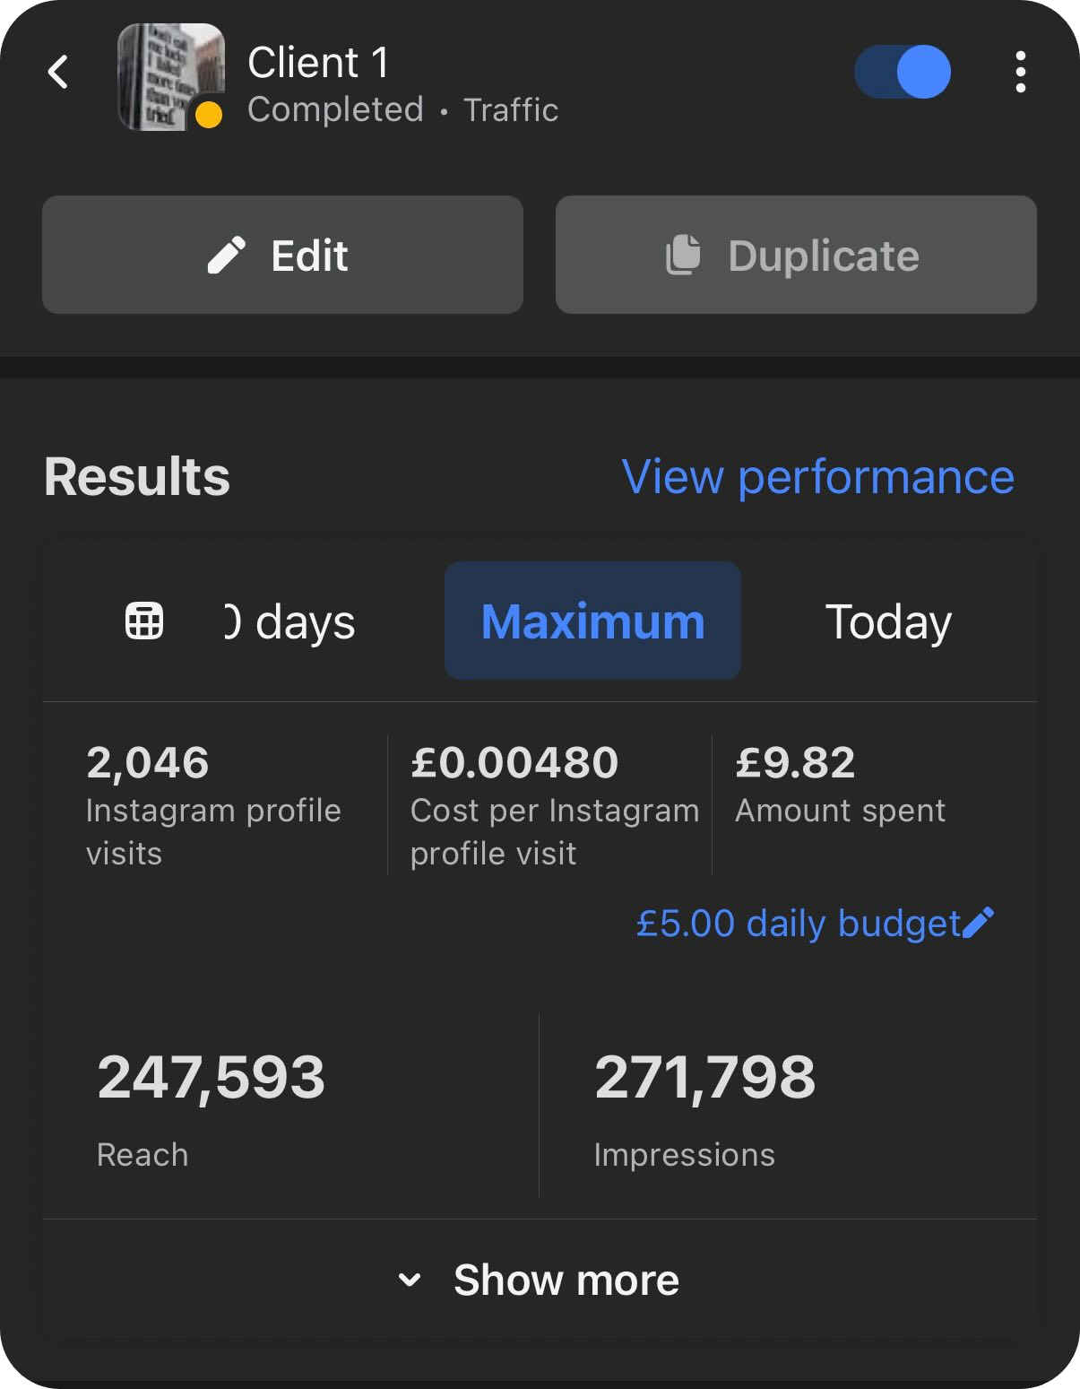Open View performance link
The image size is (1080, 1389).
coord(817,476)
